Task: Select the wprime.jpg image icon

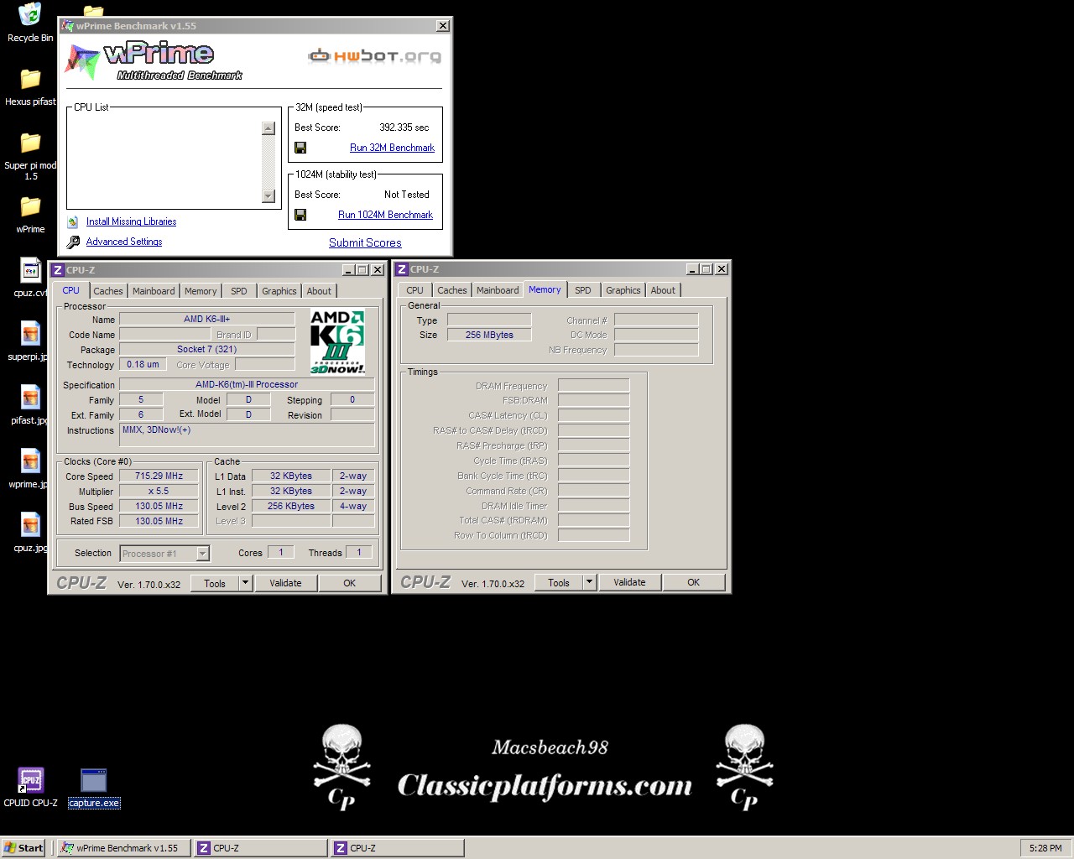Action: click(x=30, y=461)
